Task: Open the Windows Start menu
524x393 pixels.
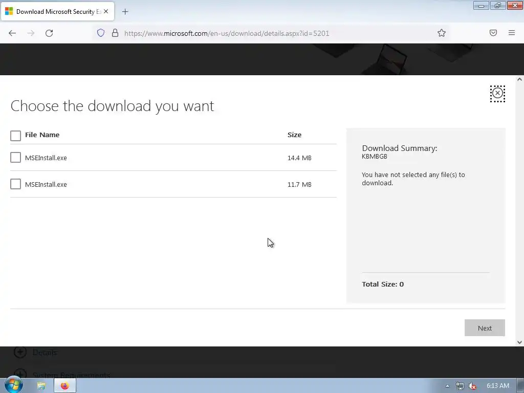Action: click(x=13, y=385)
